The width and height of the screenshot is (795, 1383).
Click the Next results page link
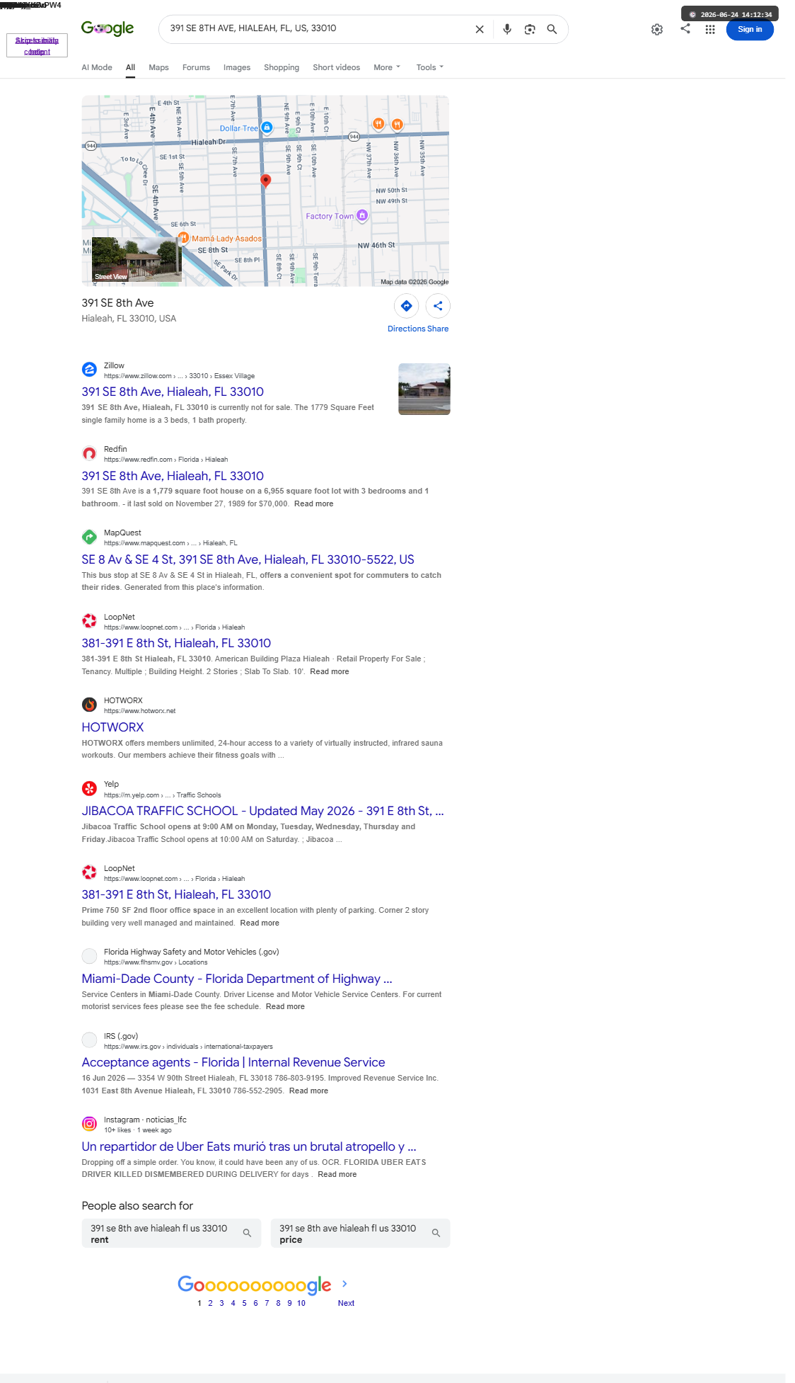[346, 1303]
